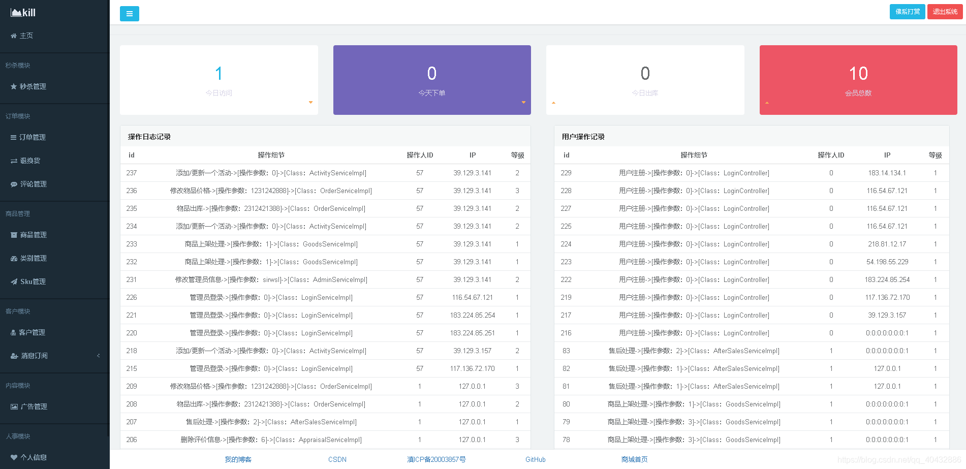The image size is (966, 469).
Task: Click the heart icon for 个人信息
Action: pos(14,458)
